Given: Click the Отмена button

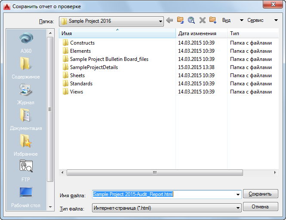Looking at the screenshot, I should (261, 207).
